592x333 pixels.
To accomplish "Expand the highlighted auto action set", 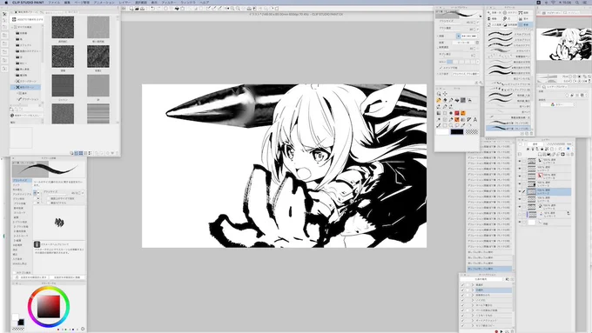I will click(473, 290).
